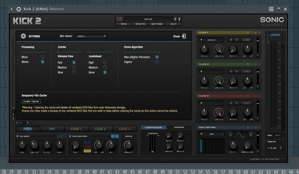Expand FL Studio plugin menu arrow
The width and height of the screenshot is (299, 174).
pos(12,9)
